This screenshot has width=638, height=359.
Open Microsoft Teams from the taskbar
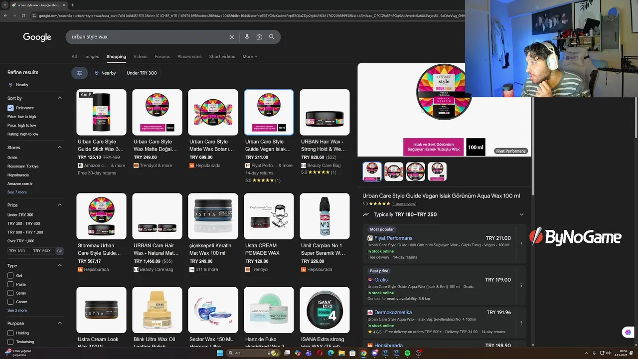(x=309, y=353)
